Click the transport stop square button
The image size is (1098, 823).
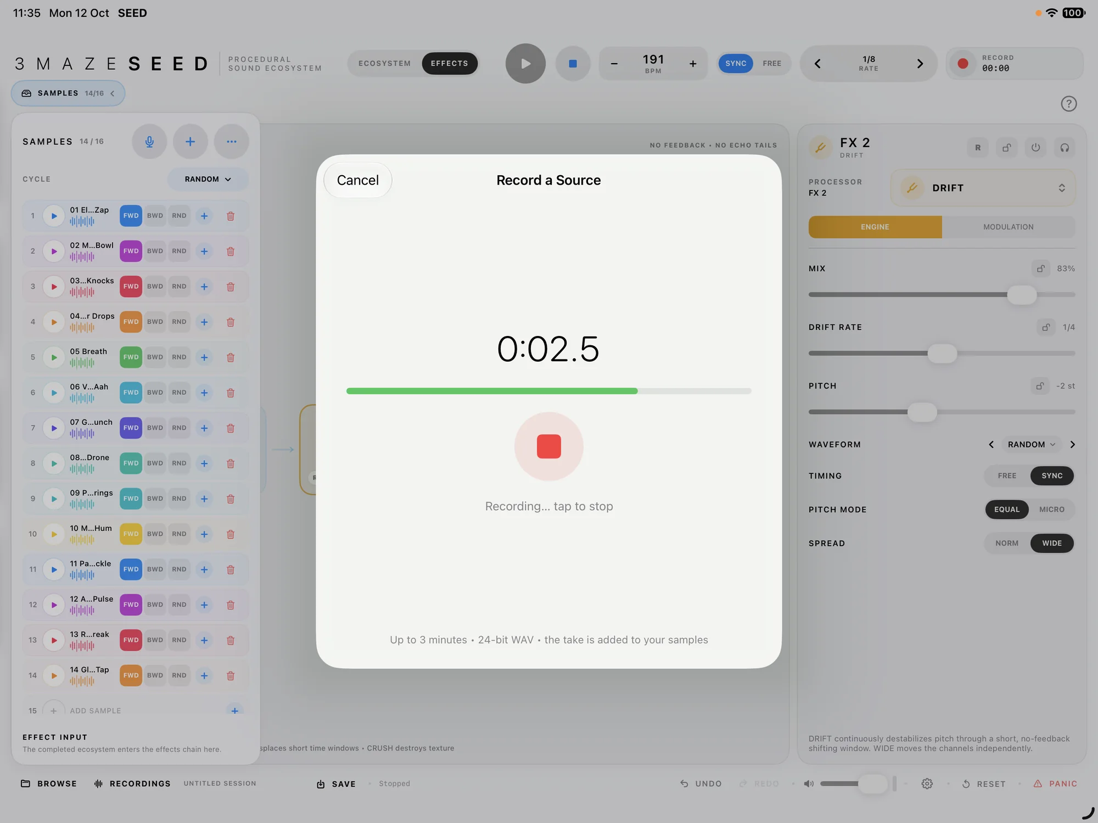point(573,64)
